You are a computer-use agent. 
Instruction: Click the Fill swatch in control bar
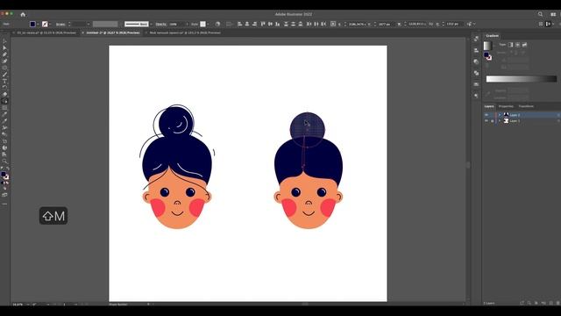tap(32, 24)
